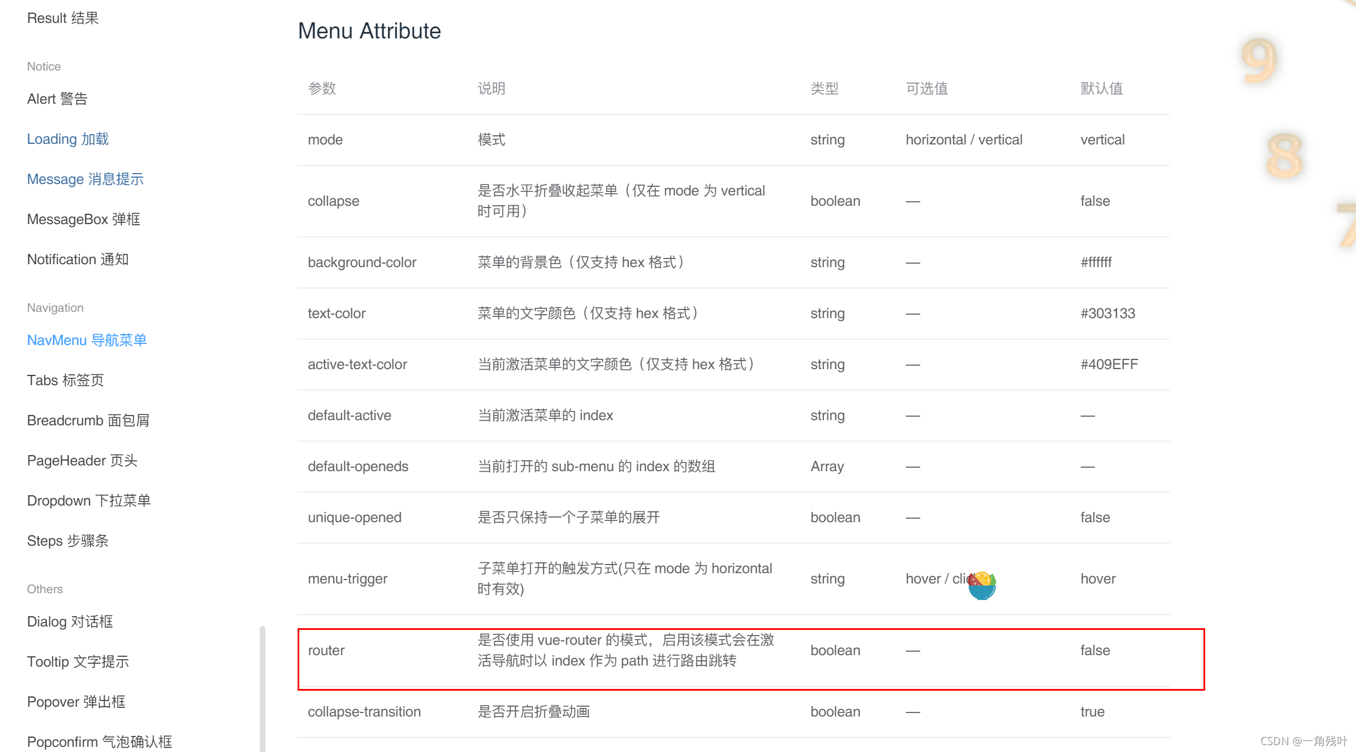Go to Tooltip 文字提示 in the sidebar
Image resolution: width=1356 pixels, height=752 pixels.
(x=77, y=662)
